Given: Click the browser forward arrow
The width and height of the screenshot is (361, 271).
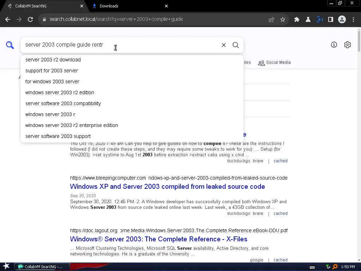Looking at the screenshot, I should [19, 19].
